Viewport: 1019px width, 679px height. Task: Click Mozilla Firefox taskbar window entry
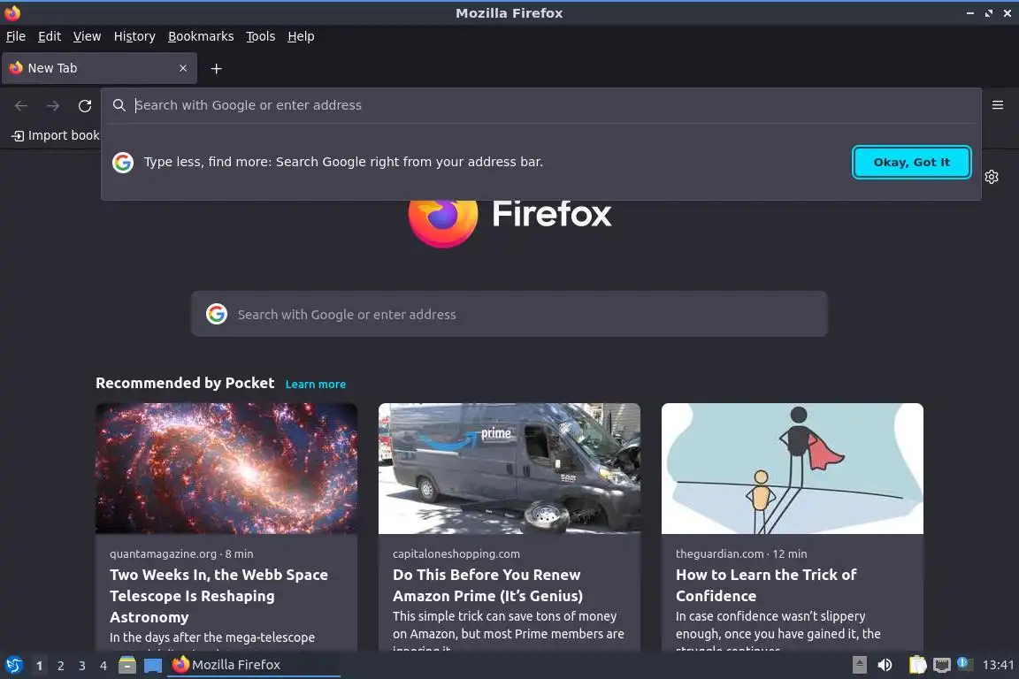pyautogui.click(x=254, y=665)
